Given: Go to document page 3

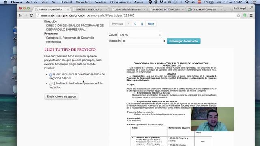Looking at the screenshot, I should click(142, 24).
